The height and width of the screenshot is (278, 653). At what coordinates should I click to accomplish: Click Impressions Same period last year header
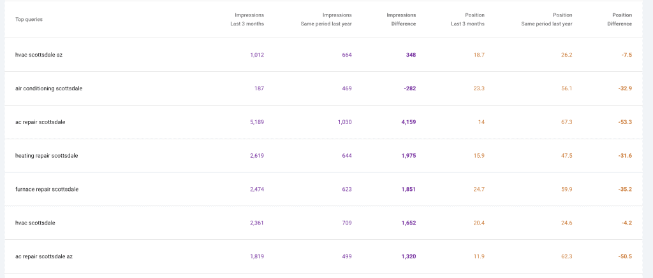tap(326, 20)
